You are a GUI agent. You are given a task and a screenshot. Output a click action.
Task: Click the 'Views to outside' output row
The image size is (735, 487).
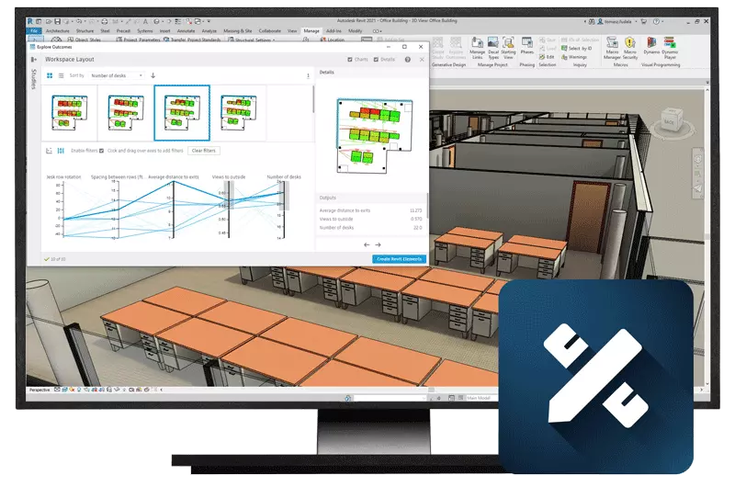371,219
